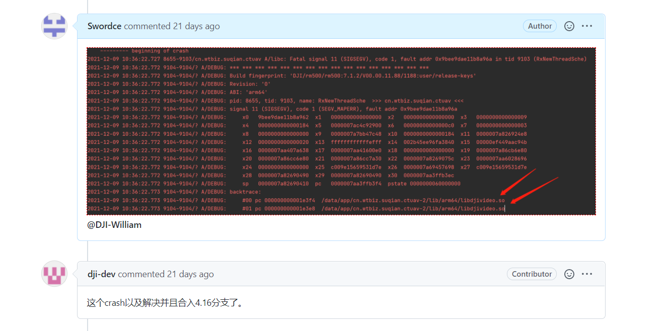Click the dji-dev username link

point(101,274)
